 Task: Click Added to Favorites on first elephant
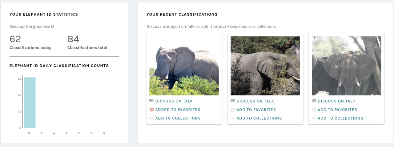178,110
